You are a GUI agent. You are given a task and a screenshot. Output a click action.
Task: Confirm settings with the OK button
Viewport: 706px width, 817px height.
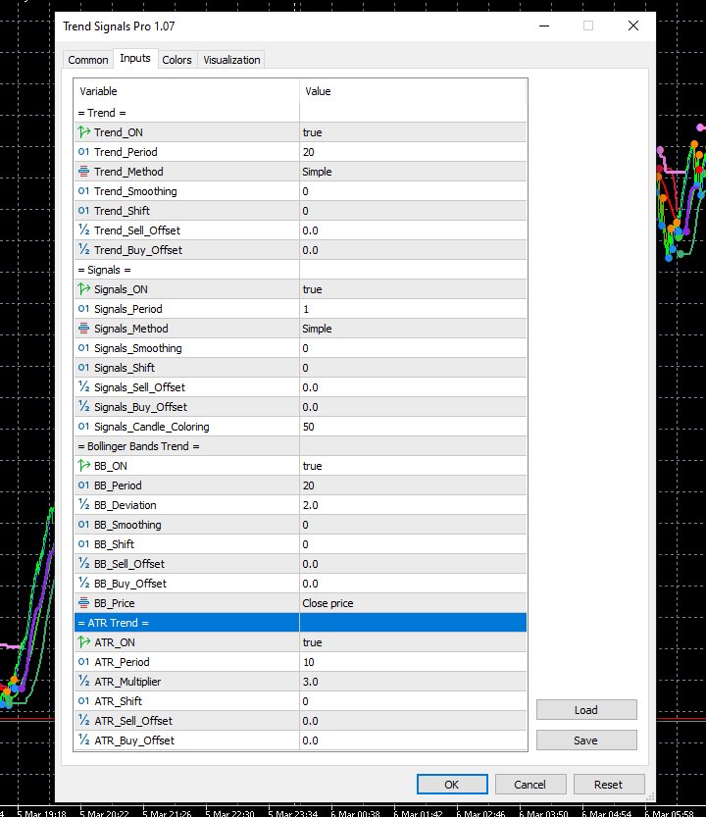coord(452,785)
